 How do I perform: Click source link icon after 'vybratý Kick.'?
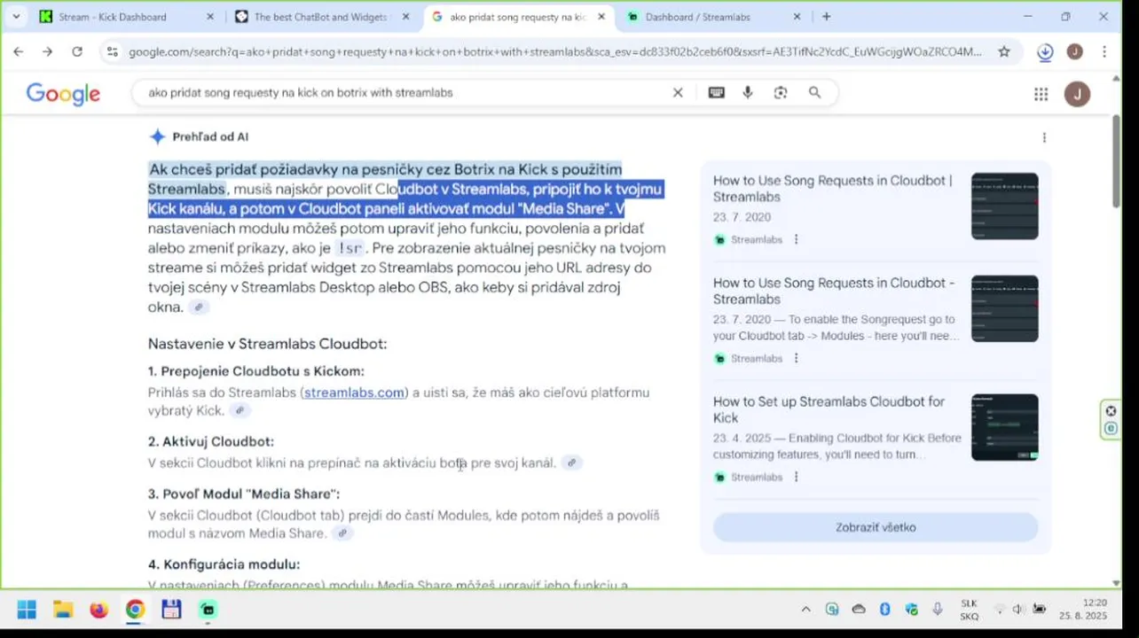coord(240,410)
